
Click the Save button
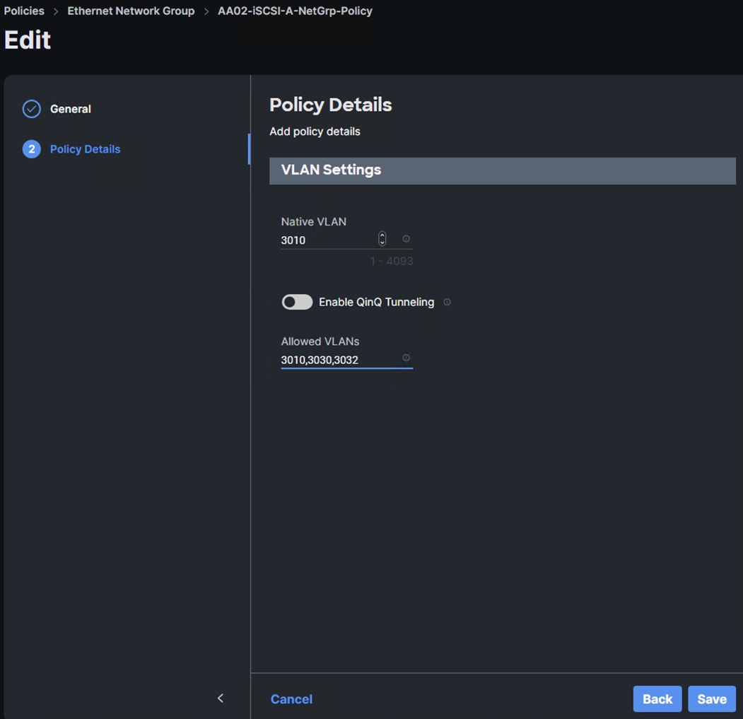(711, 698)
